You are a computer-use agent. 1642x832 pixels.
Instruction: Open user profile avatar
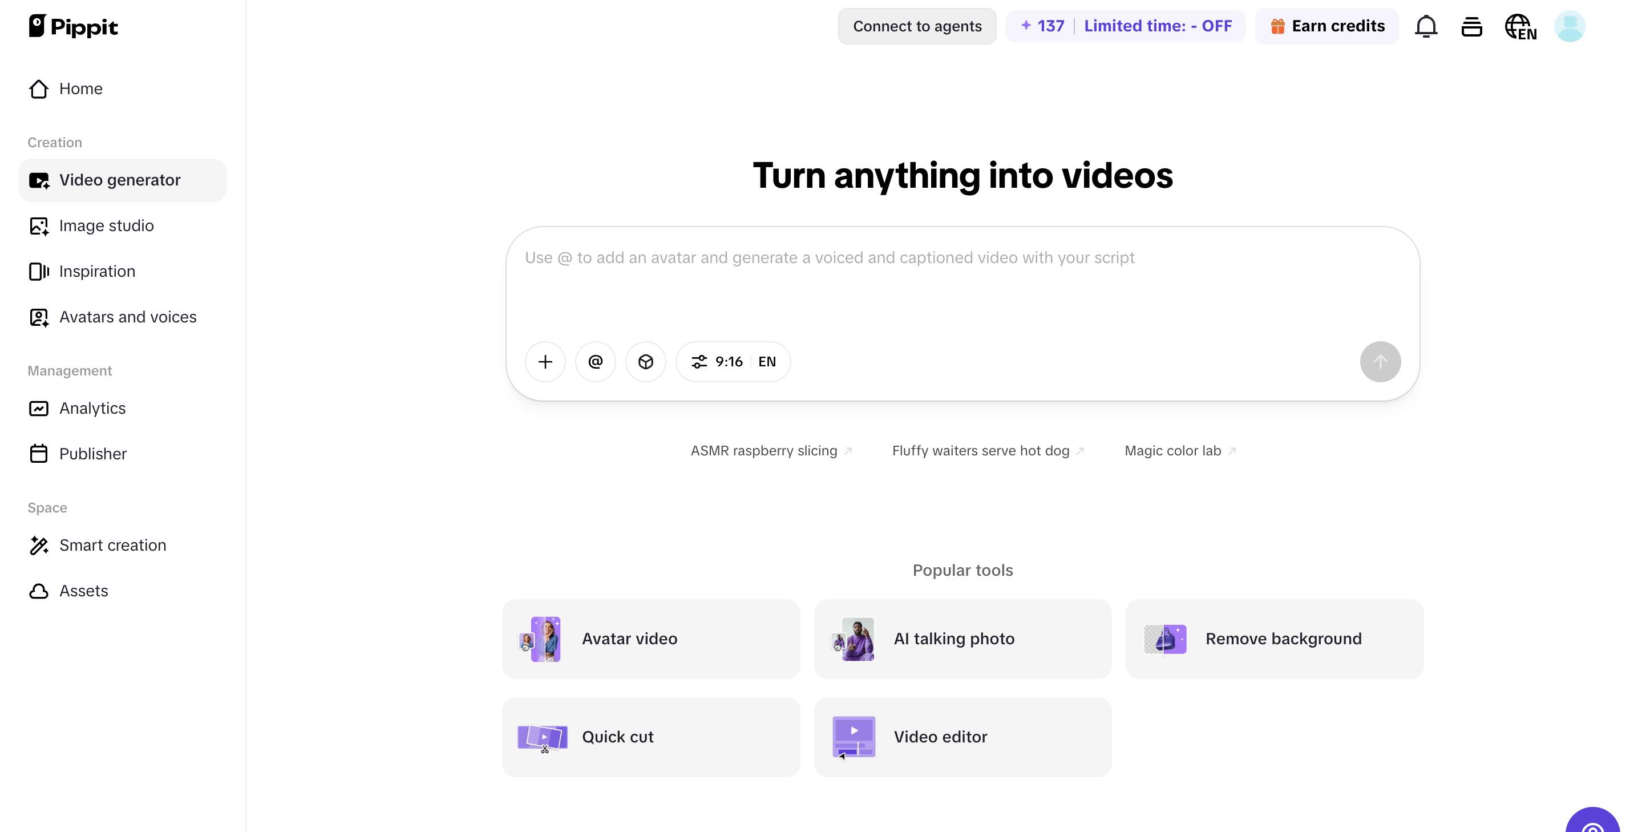click(1570, 26)
